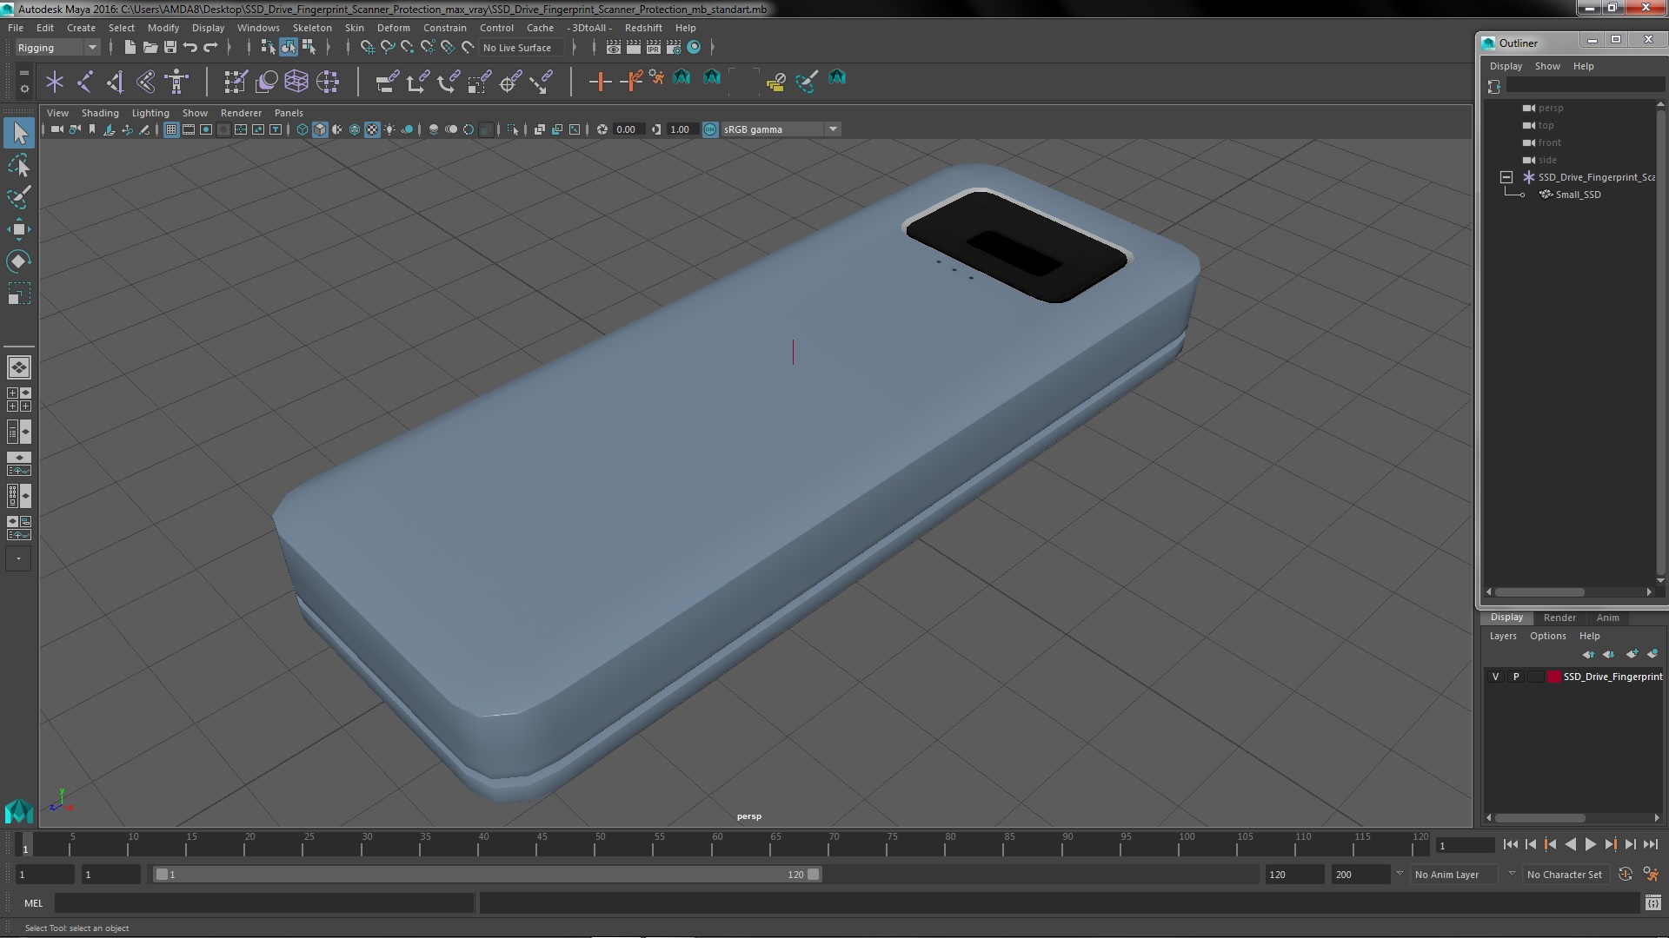This screenshot has width=1669, height=938.
Task: Select the Move tool in toolbox
Action: 18,229
